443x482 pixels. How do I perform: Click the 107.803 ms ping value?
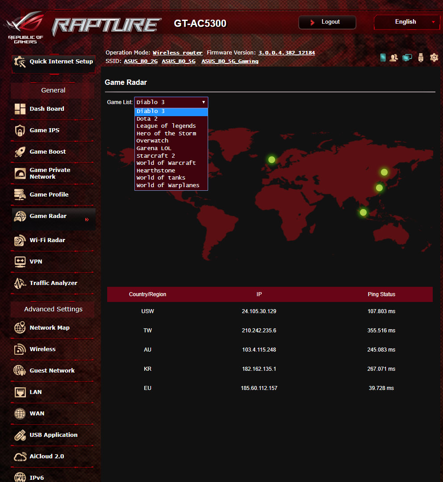381,311
